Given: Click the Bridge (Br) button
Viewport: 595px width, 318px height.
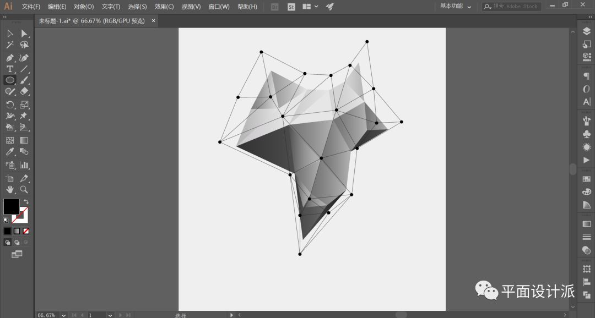Looking at the screenshot, I should point(275,7).
